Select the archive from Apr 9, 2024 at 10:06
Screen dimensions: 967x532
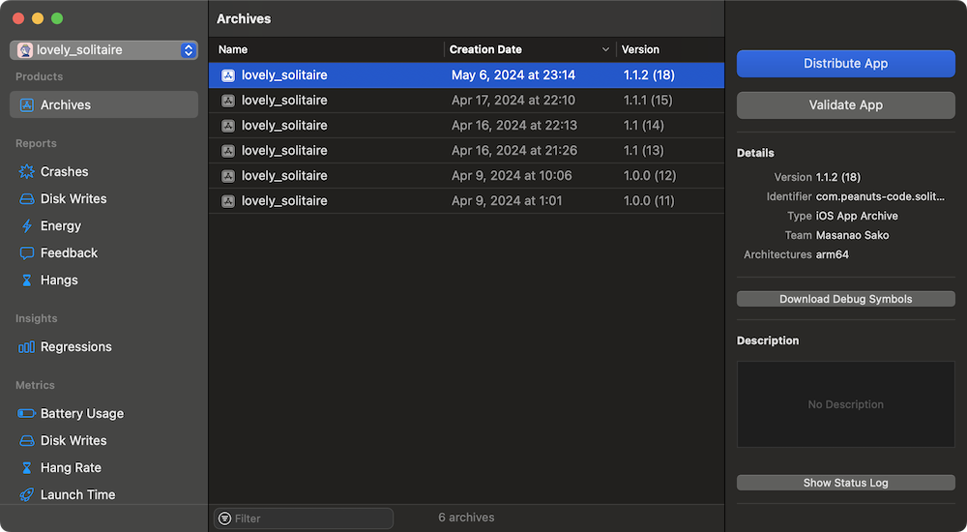tap(466, 176)
